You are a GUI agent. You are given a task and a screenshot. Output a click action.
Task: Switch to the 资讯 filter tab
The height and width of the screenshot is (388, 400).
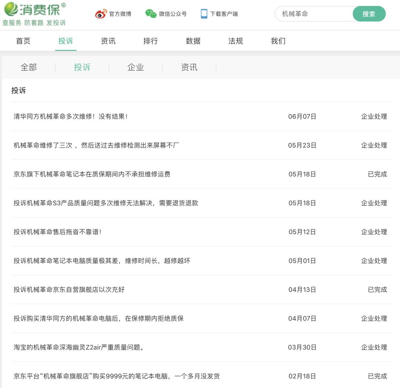click(x=189, y=67)
